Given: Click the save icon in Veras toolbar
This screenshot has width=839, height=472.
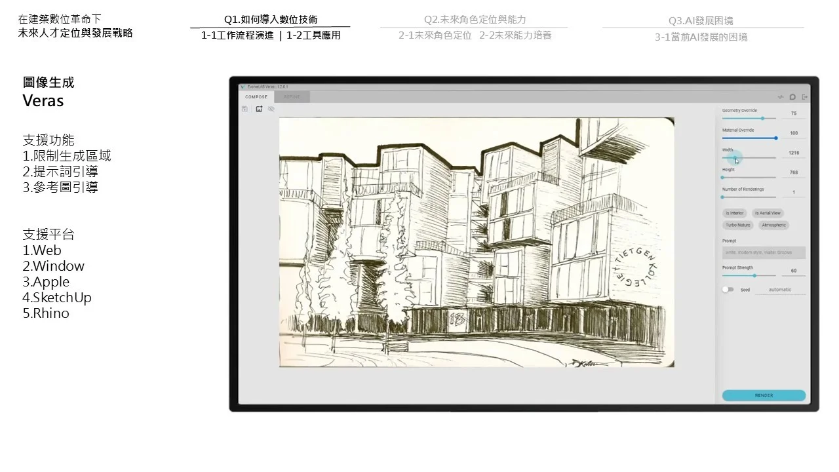Looking at the screenshot, I should [244, 109].
